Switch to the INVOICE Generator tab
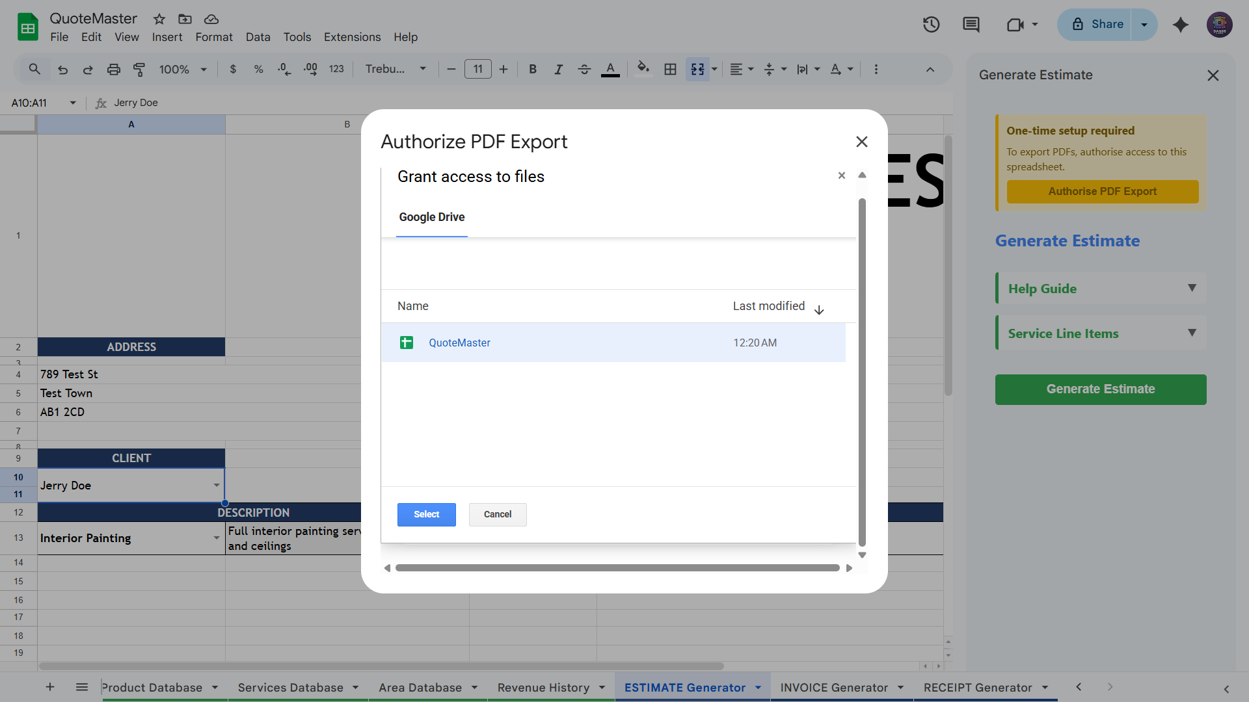This screenshot has width=1249, height=702. click(x=834, y=687)
